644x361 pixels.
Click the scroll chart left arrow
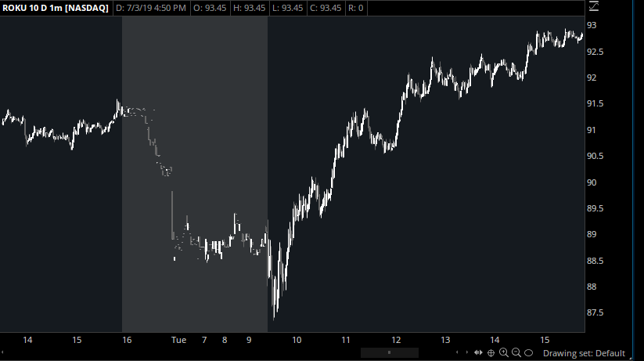coord(457,352)
